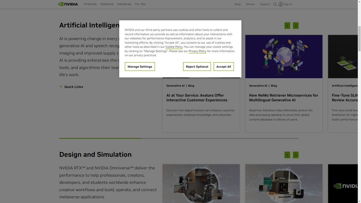
Task: Click the 'Discover how digital humans' description
Action: tap(201, 112)
